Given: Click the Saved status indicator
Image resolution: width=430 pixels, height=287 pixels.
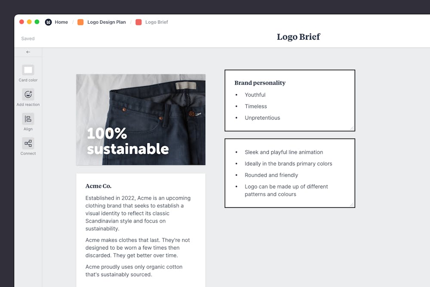Looking at the screenshot, I should point(28,38).
